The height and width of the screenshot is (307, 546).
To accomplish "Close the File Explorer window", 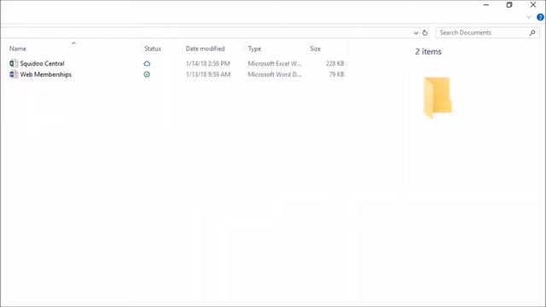I will (533, 5).
